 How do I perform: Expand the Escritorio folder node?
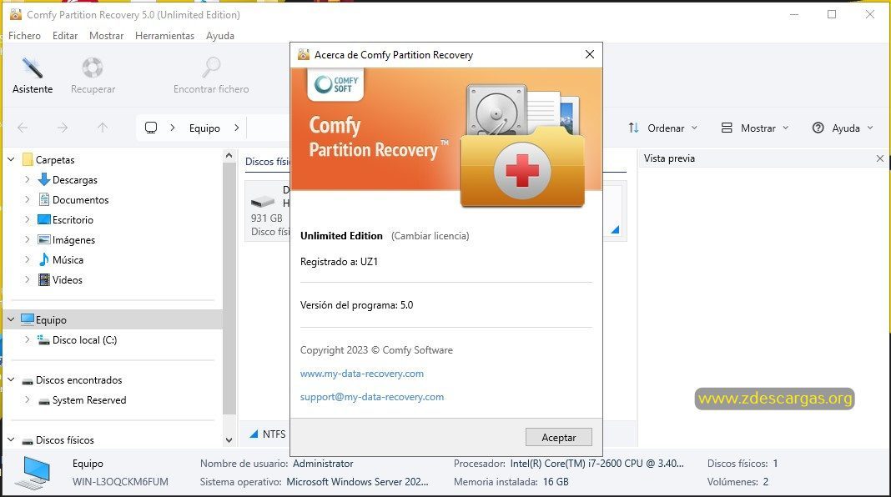[27, 219]
